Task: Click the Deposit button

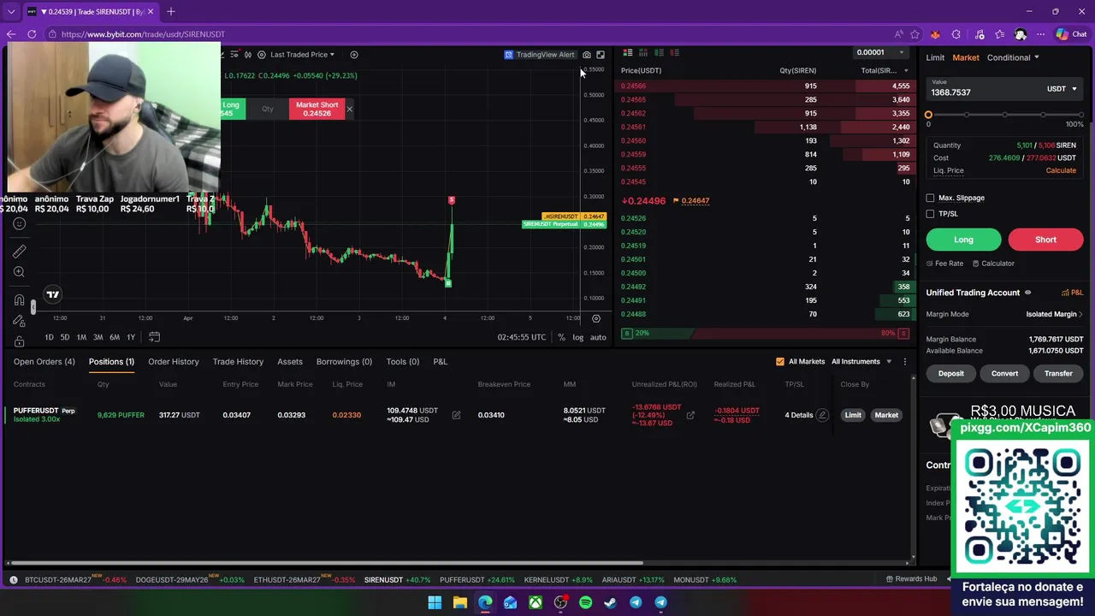Action: pos(950,373)
